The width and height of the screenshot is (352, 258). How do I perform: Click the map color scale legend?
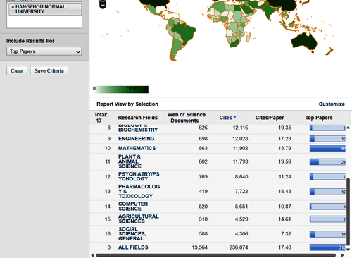pos(120,90)
